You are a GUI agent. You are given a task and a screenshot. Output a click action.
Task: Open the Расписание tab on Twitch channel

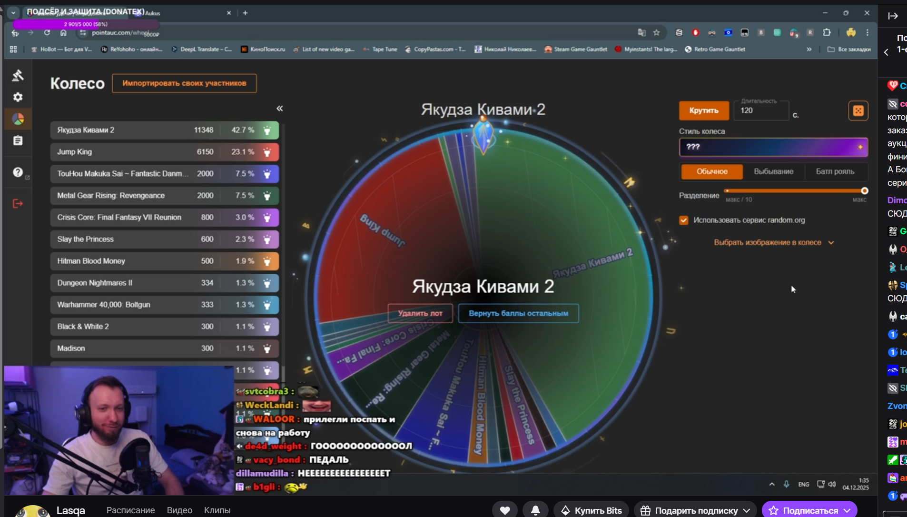coord(130,510)
